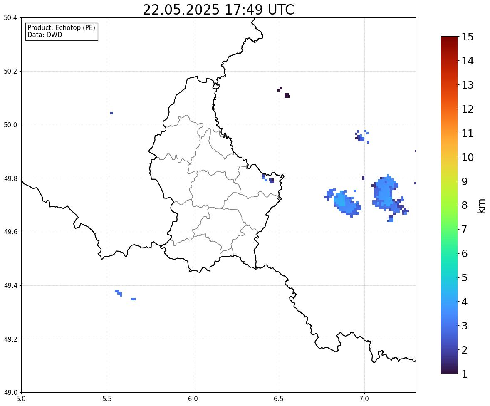Click the latitude label '49.6'
490x406 pixels.
(x=10, y=232)
